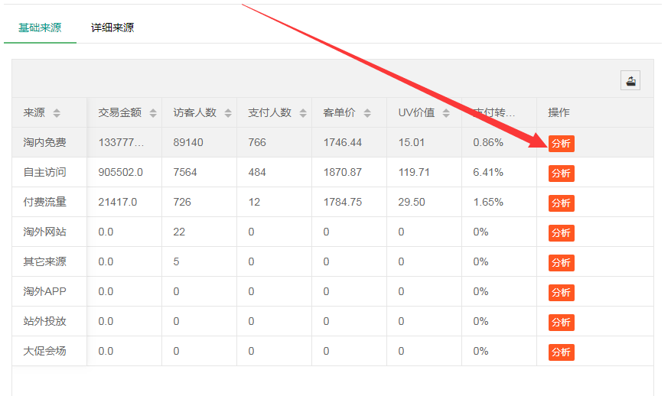This screenshot has width=671, height=396.
Task: Select the 其它来源 source cell
Action: 49,261
